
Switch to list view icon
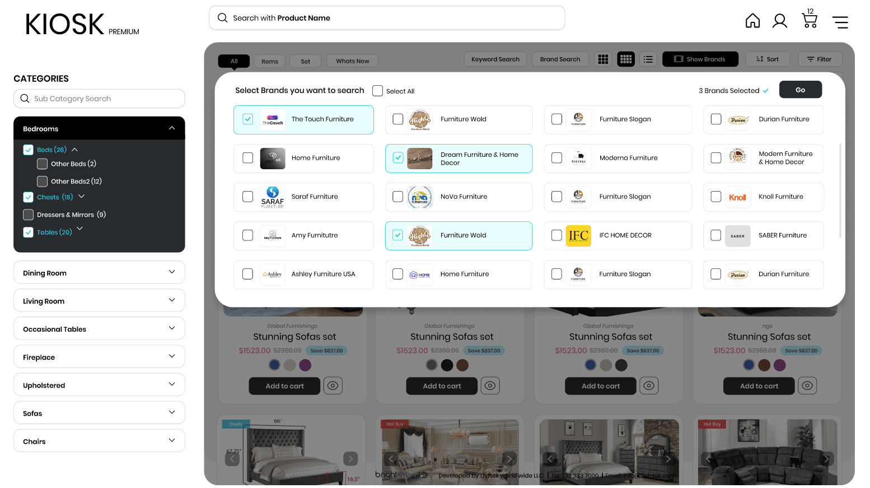pyautogui.click(x=648, y=59)
